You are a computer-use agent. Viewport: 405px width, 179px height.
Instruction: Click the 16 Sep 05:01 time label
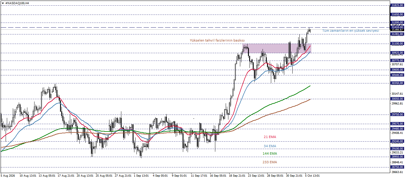(219, 176)
